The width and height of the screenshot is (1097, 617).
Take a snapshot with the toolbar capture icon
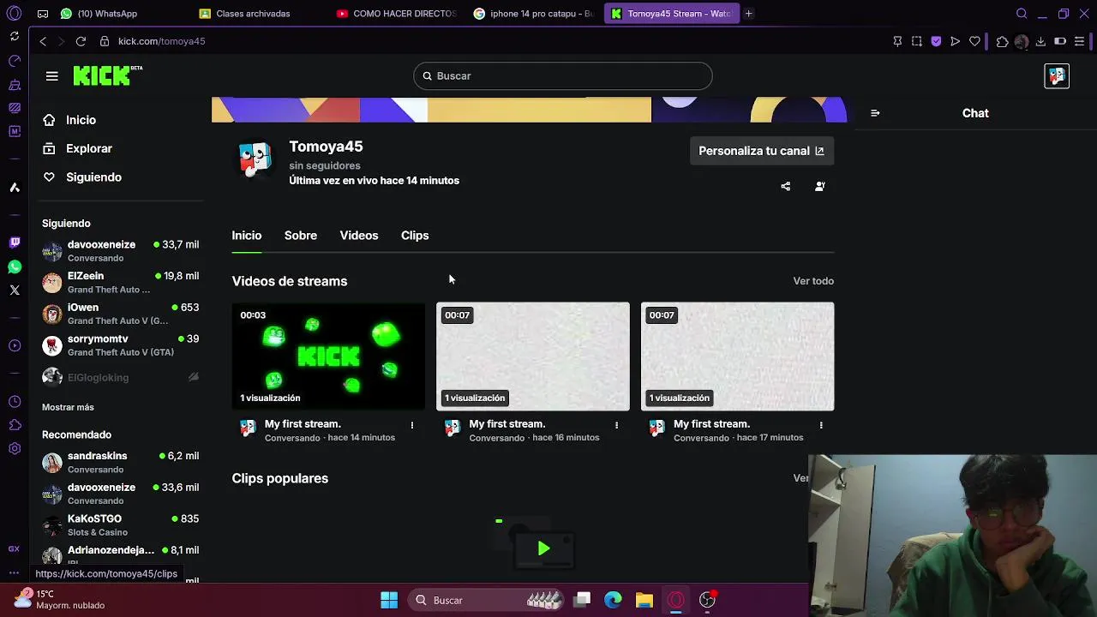click(x=917, y=41)
